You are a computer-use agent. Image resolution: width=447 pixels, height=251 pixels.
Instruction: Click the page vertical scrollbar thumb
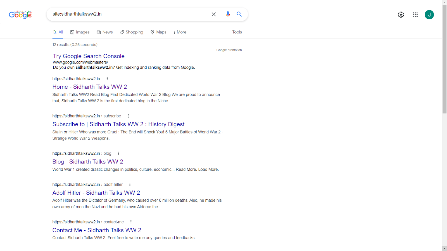444,59
